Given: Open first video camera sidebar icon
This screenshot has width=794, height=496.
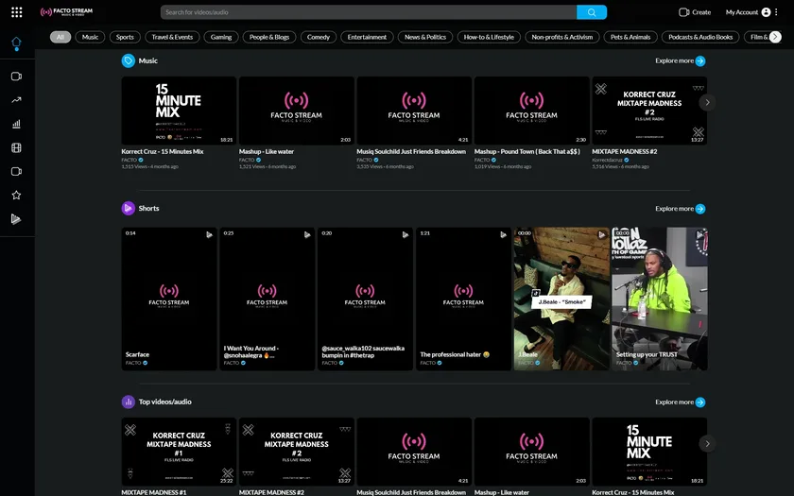Looking at the screenshot, I should [16, 77].
